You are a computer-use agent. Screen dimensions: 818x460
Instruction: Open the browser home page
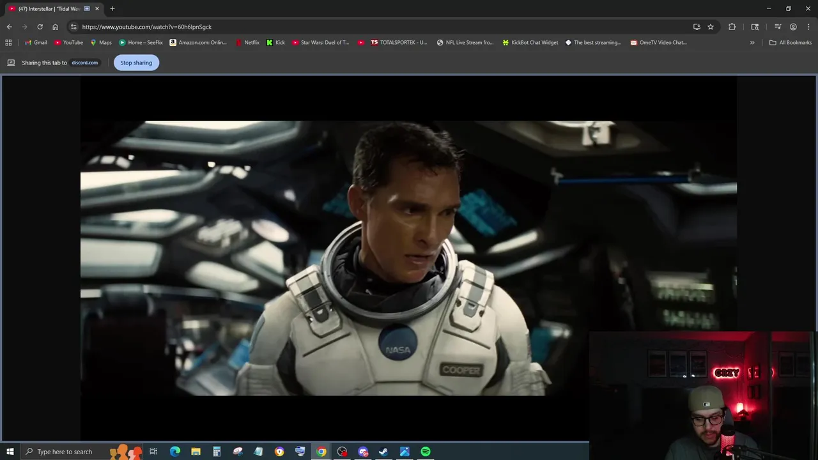click(x=55, y=27)
